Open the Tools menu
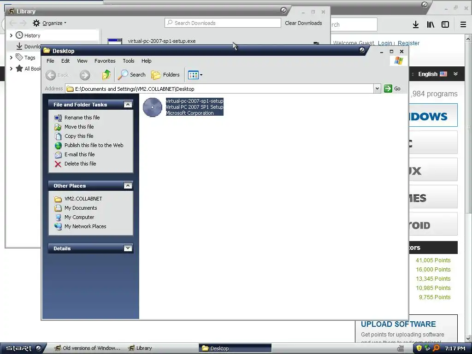472x354 pixels. coord(129,61)
